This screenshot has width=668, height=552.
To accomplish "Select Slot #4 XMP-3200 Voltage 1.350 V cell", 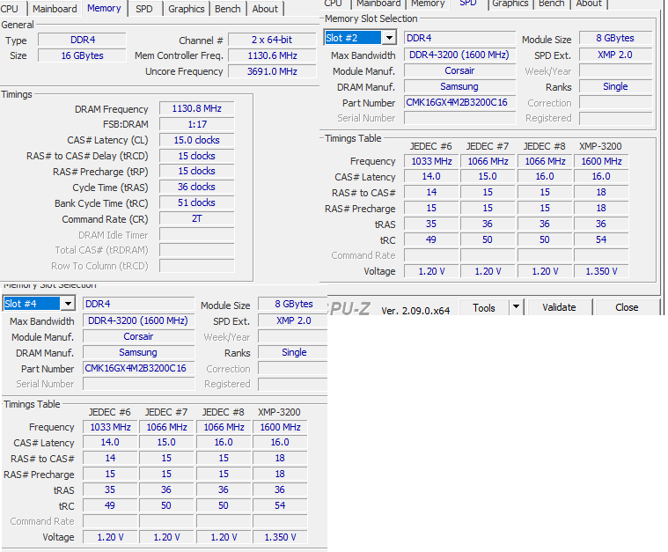I will 280,538.
